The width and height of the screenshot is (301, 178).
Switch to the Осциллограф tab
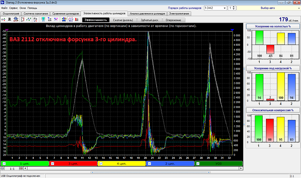click(11, 13)
